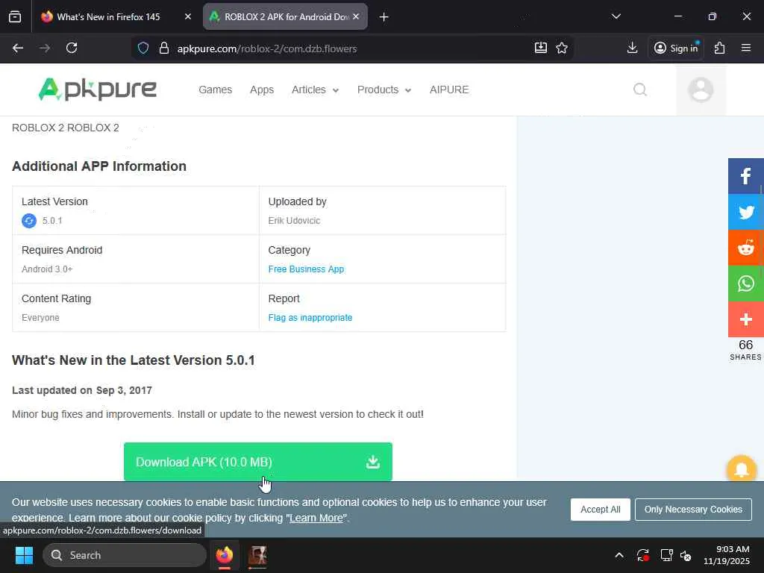The height and width of the screenshot is (573, 764).
Task: Show hidden system tray icons
Action: (619, 555)
